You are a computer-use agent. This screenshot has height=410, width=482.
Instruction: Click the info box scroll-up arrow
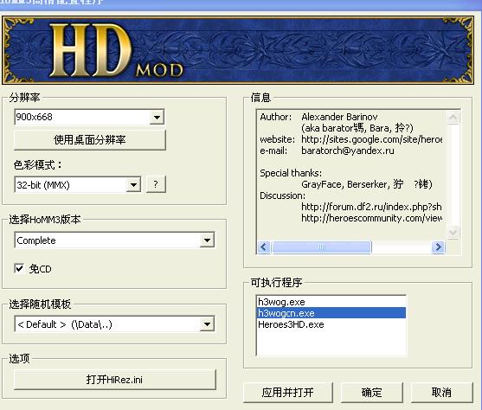point(453,117)
